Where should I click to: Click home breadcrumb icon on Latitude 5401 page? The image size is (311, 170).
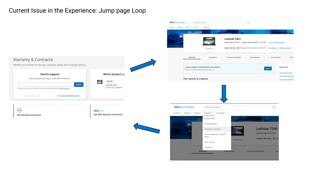pyautogui.click(x=184, y=32)
